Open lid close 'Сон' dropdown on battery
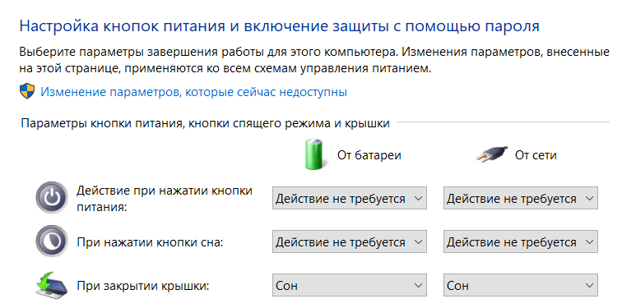 (350, 285)
